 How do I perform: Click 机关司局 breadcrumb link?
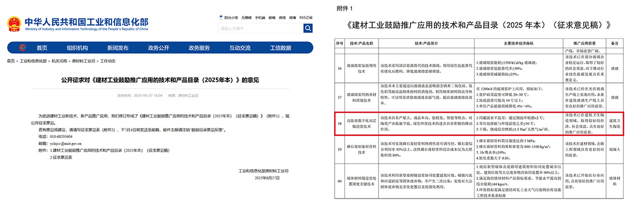(59, 61)
